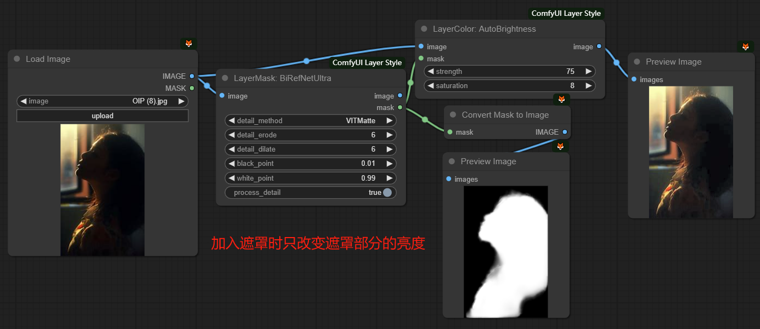
Task: Switch detail_method with right arrow next to VITMatte
Action: 389,120
